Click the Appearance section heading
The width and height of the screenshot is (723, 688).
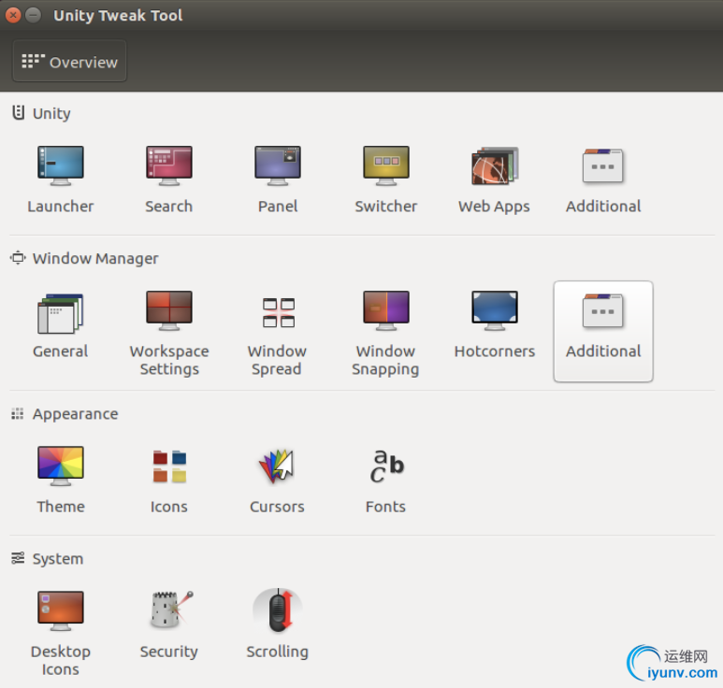(x=75, y=414)
